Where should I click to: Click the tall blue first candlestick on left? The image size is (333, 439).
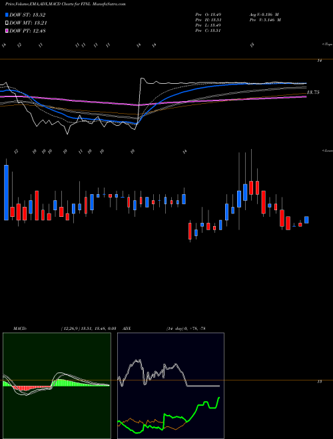click(x=6, y=193)
